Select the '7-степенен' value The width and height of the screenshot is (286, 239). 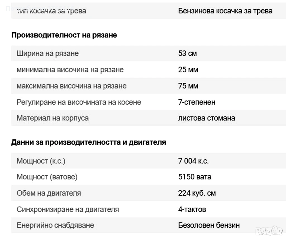[x=197, y=102]
